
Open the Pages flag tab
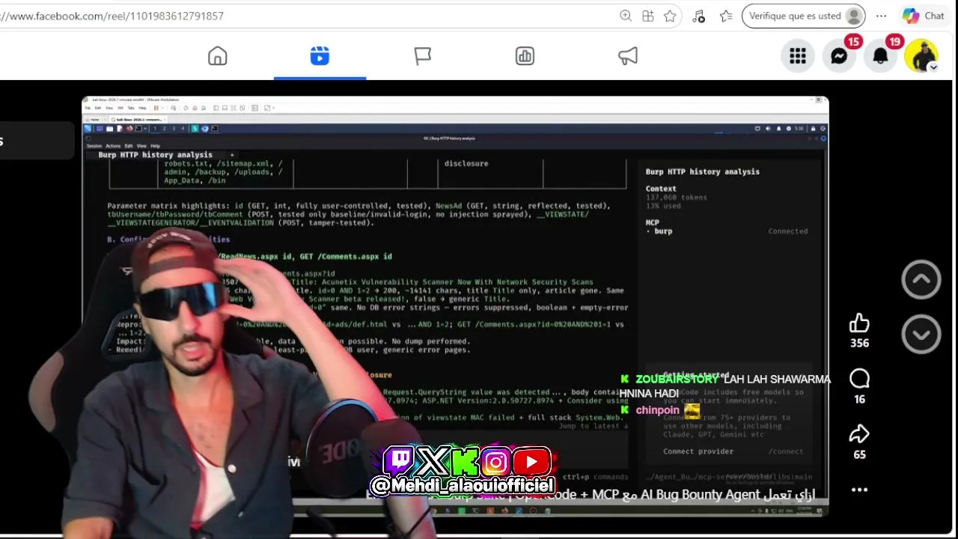[422, 56]
